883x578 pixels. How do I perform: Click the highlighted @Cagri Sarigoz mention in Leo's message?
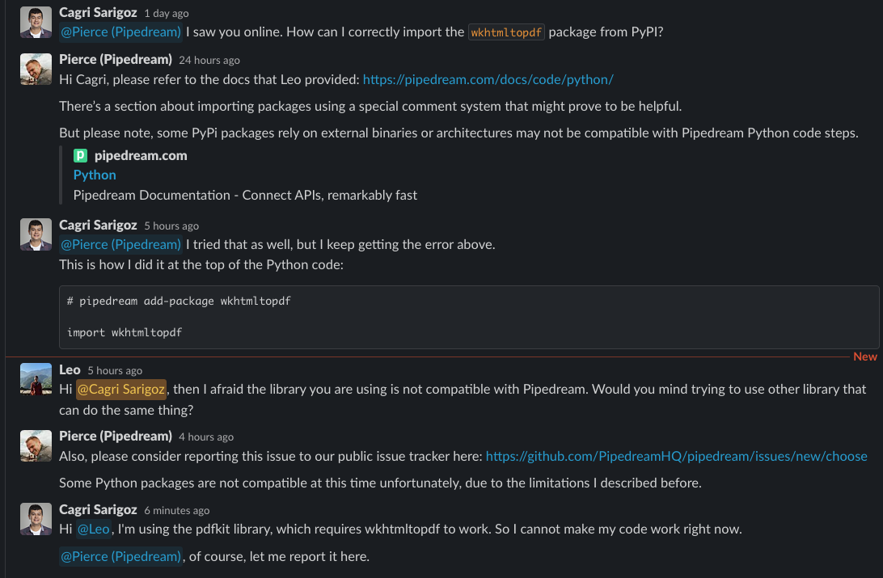[x=121, y=389]
